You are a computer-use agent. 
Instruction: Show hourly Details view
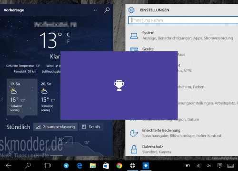point(91,127)
